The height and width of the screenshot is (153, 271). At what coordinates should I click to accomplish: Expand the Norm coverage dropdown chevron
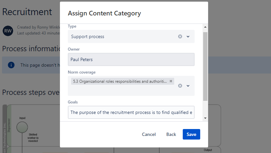click(x=188, y=86)
